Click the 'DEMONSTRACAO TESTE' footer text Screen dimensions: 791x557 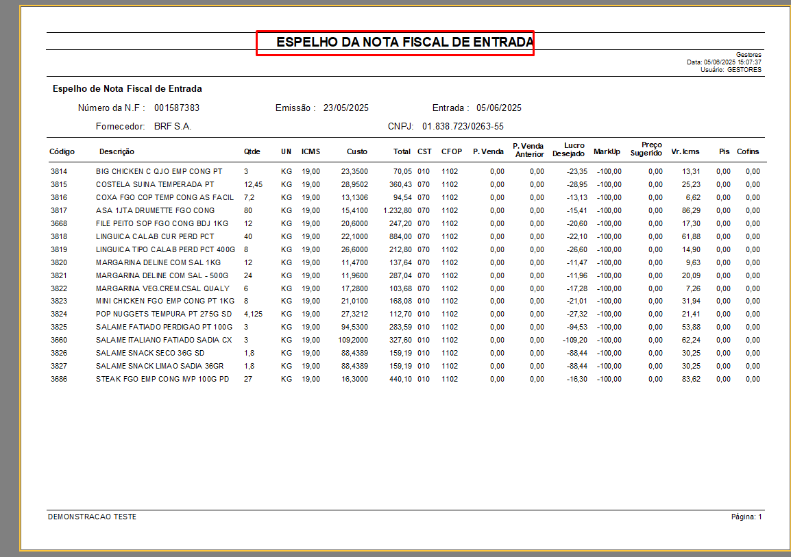[x=92, y=517]
